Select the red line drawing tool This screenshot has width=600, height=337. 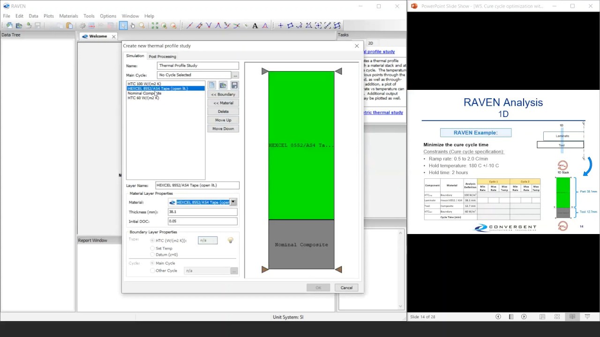point(189,26)
